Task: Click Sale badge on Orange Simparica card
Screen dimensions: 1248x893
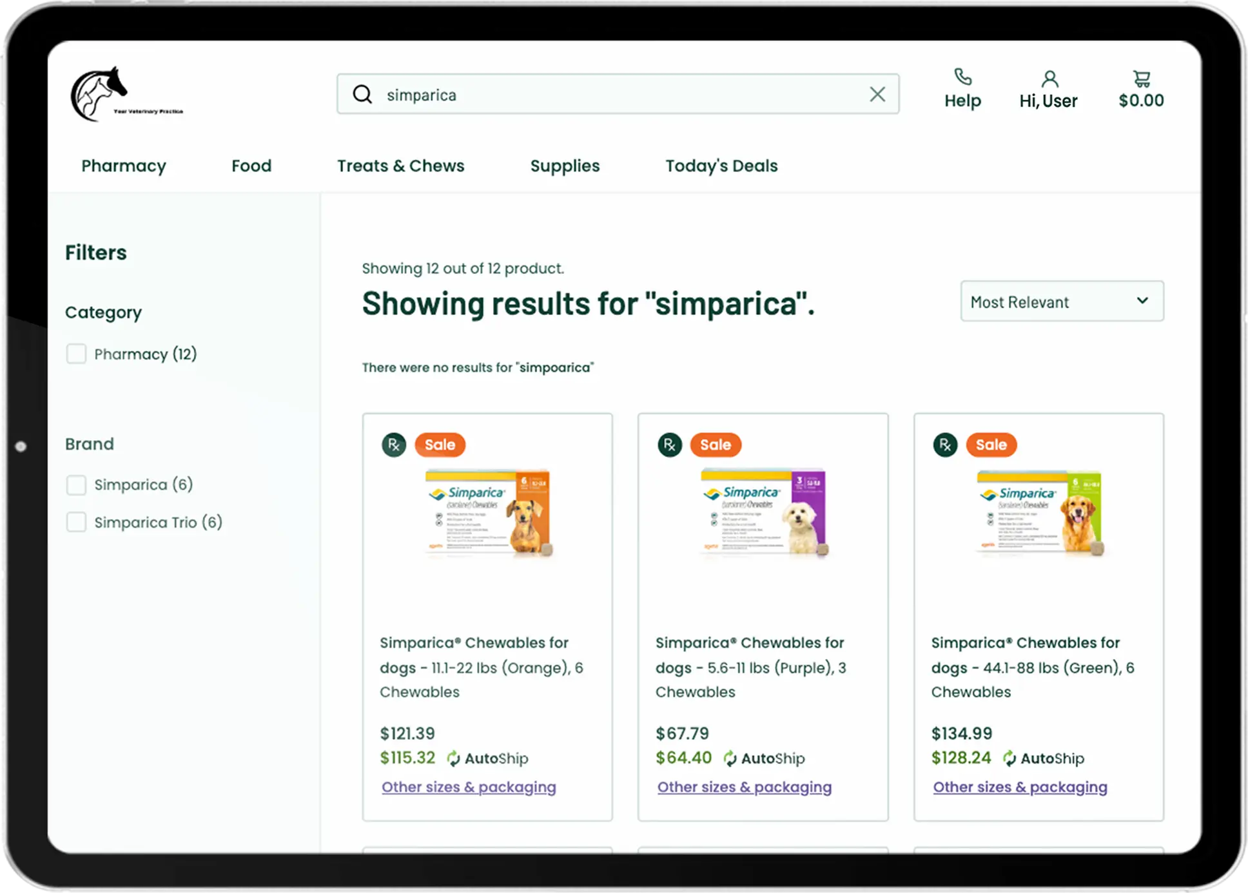Action: coord(440,445)
